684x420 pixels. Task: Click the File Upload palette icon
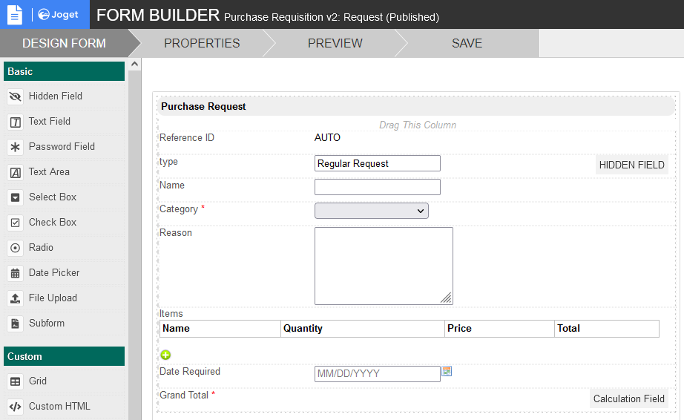[x=15, y=298]
